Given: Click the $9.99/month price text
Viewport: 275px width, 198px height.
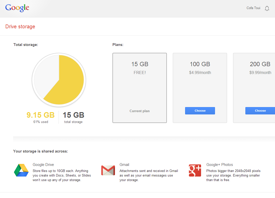Looking at the screenshot, I should [260, 73].
